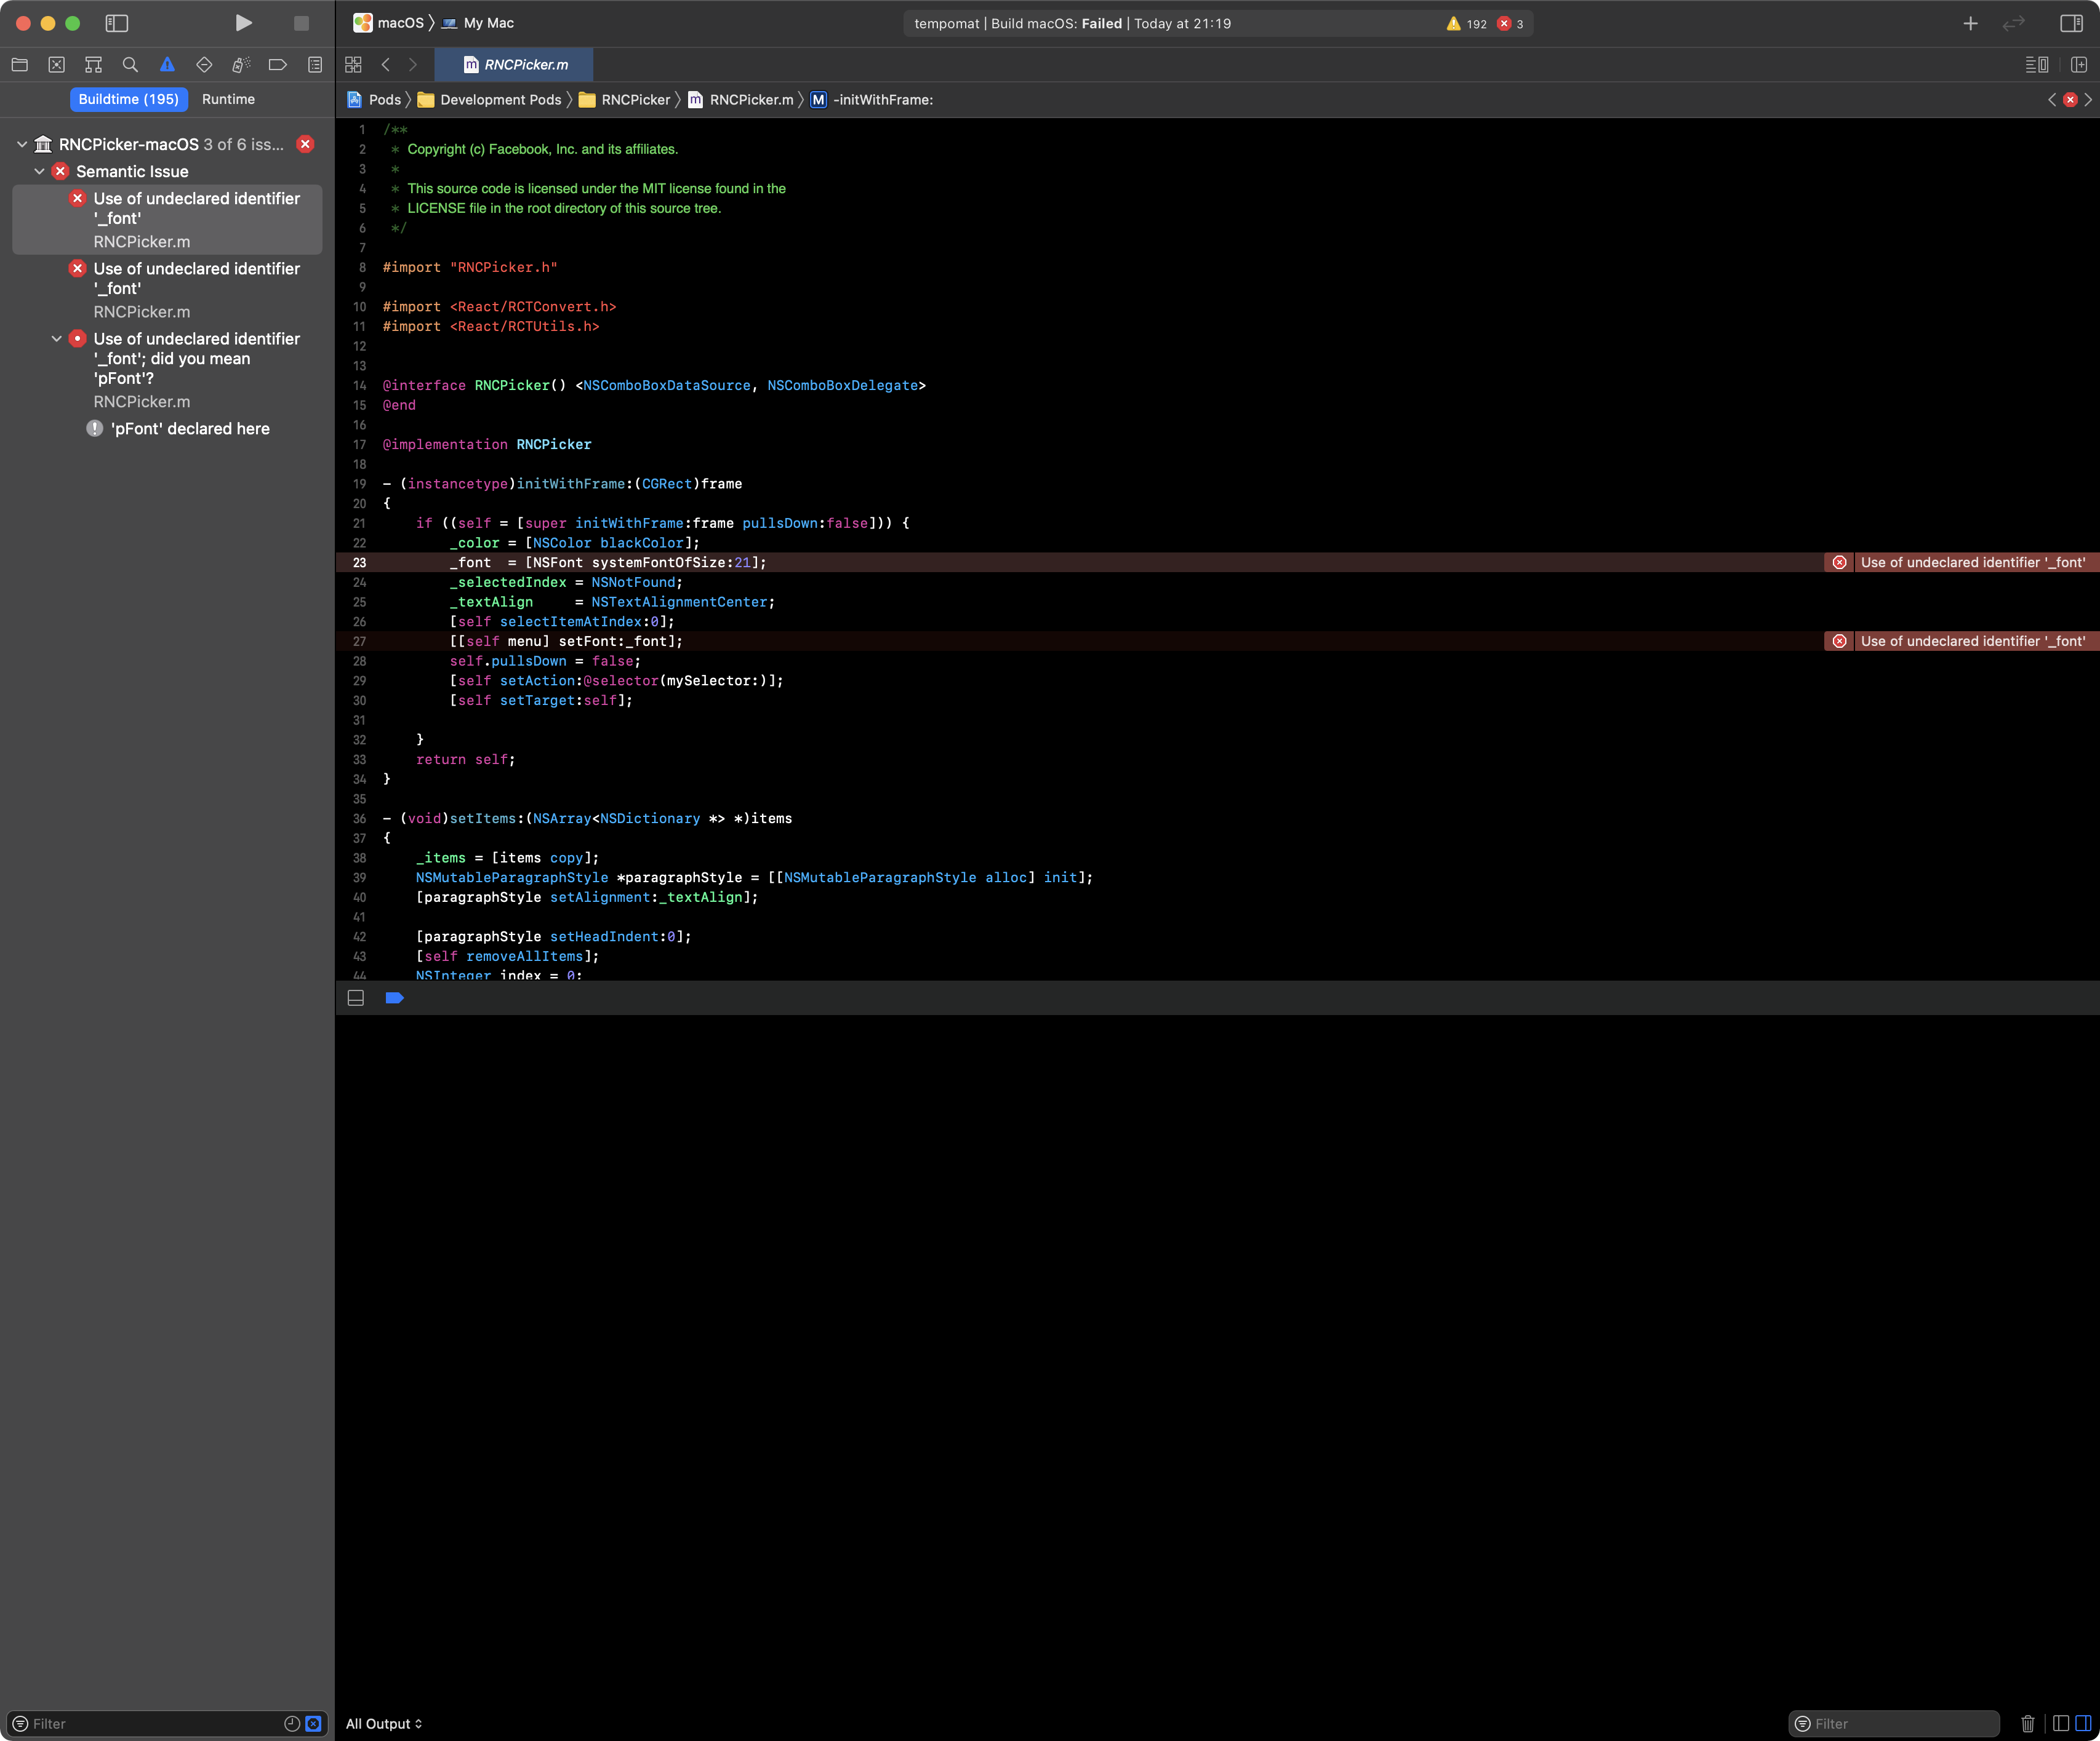Adjust editor options lines icon
The width and height of the screenshot is (2100, 1741).
[2036, 65]
